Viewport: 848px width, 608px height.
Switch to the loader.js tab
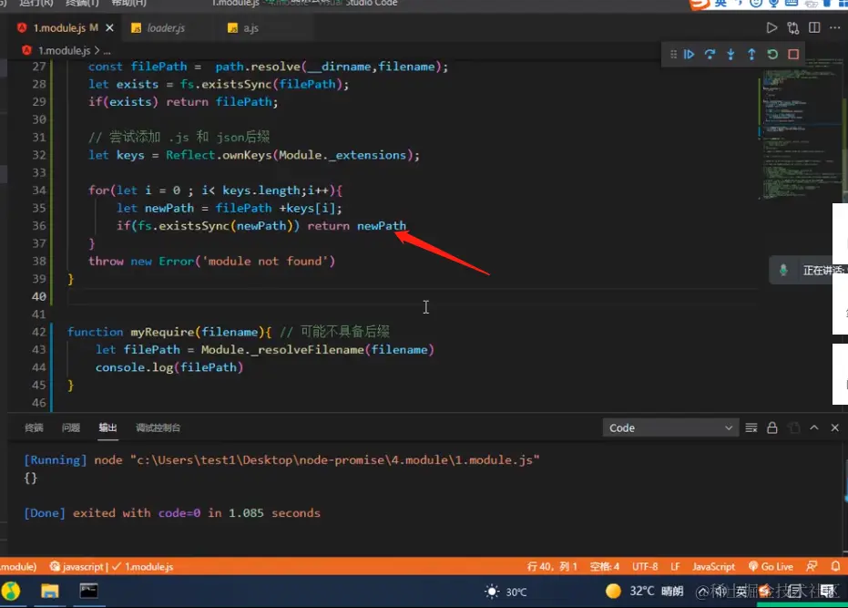166,27
